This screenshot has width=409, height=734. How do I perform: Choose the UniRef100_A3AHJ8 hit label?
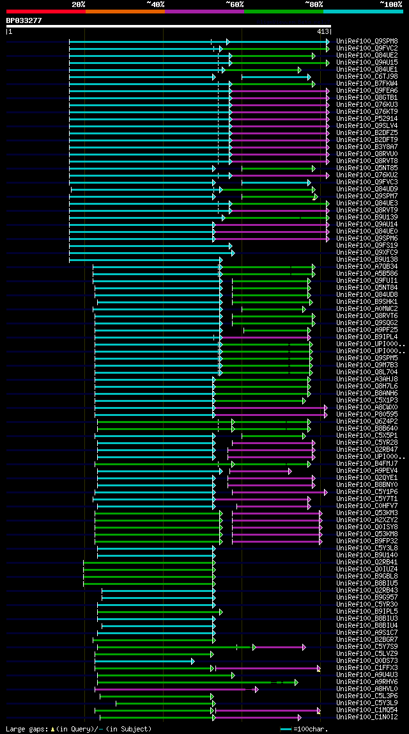[367, 379]
